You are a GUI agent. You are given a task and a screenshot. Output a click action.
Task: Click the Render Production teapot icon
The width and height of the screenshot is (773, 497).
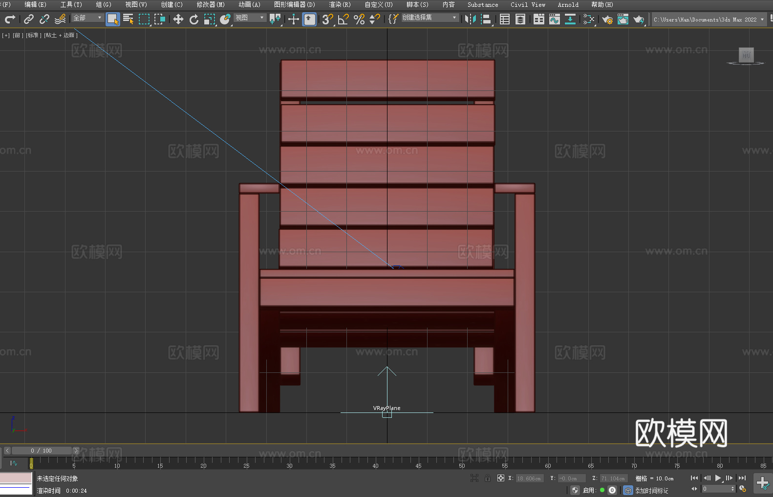[639, 19]
